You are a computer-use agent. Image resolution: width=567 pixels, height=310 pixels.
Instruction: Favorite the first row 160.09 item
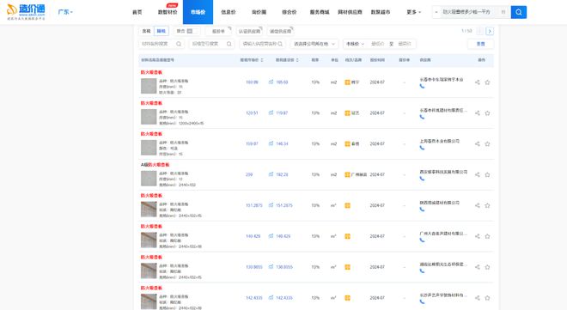[x=487, y=82]
